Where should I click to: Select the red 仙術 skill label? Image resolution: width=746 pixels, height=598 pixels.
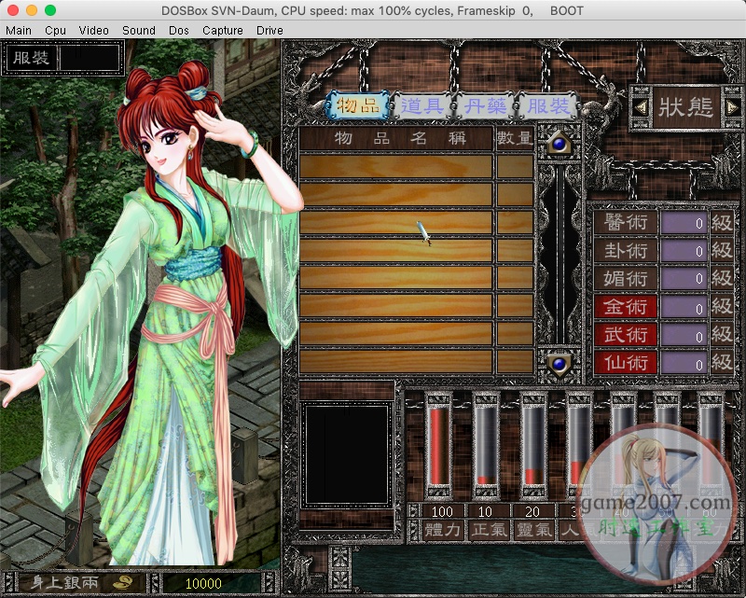(625, 363)
